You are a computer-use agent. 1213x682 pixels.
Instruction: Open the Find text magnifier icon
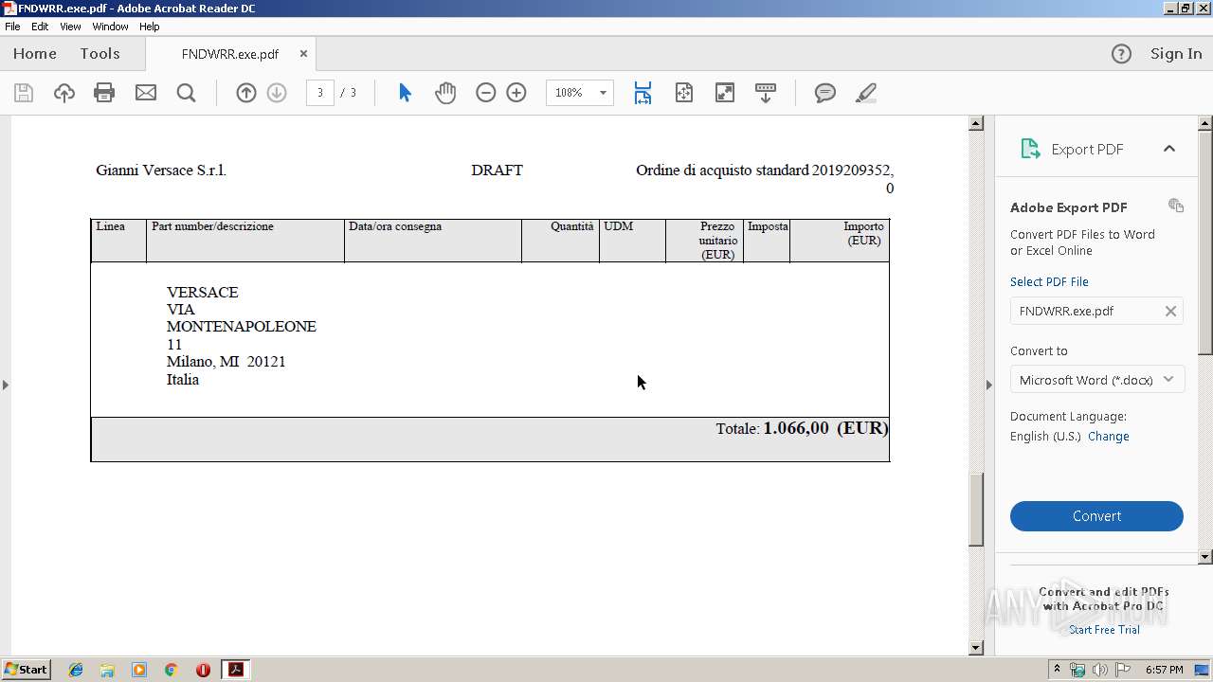187,93
